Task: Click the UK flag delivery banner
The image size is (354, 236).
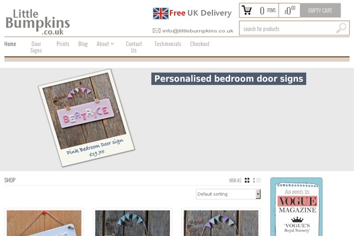Action: coord(192,14)
